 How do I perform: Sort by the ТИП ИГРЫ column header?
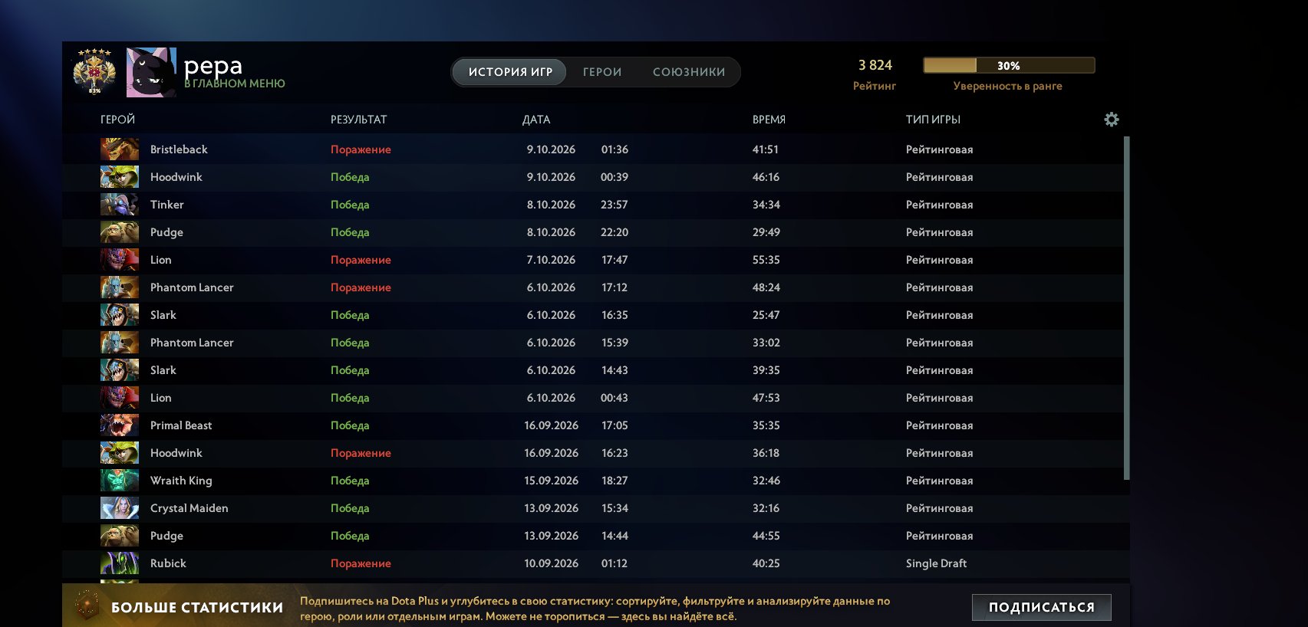pyautogui.click(x=933, y=120)
